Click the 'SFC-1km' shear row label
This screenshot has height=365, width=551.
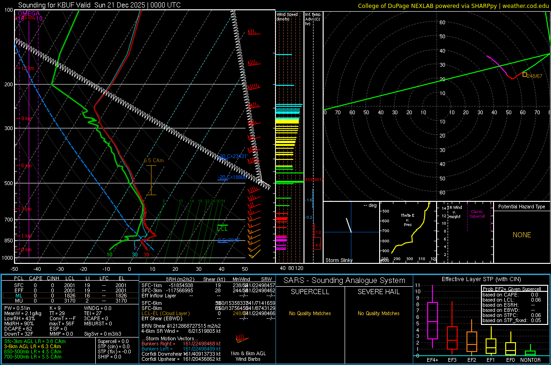[151, 285]
